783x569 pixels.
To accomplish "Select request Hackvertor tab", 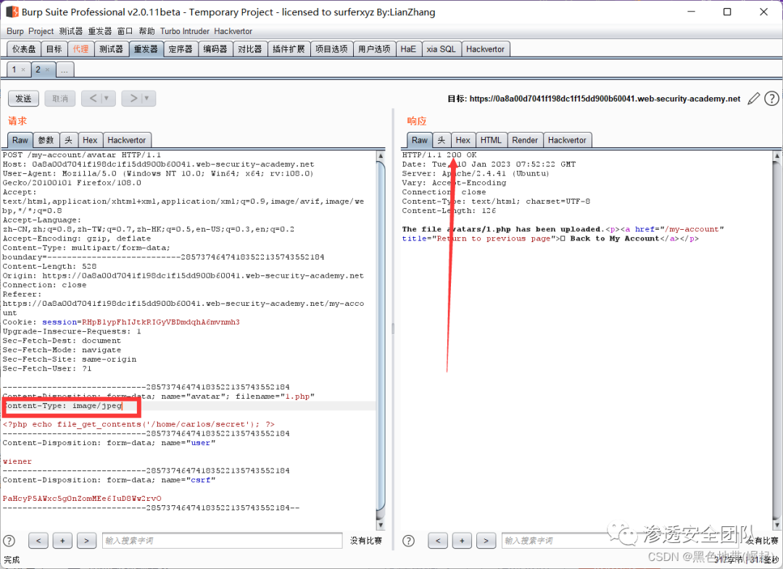I will point(127,140).
